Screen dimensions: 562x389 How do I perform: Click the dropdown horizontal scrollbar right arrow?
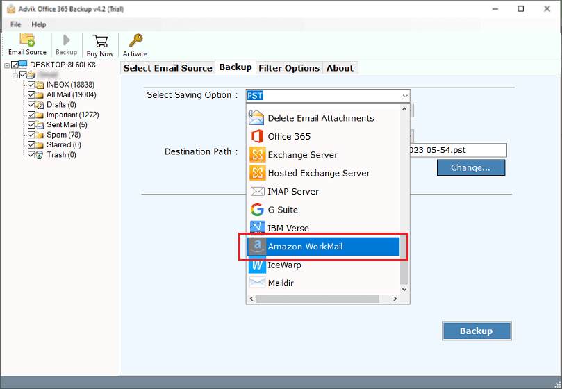click(x=395, y=299)
